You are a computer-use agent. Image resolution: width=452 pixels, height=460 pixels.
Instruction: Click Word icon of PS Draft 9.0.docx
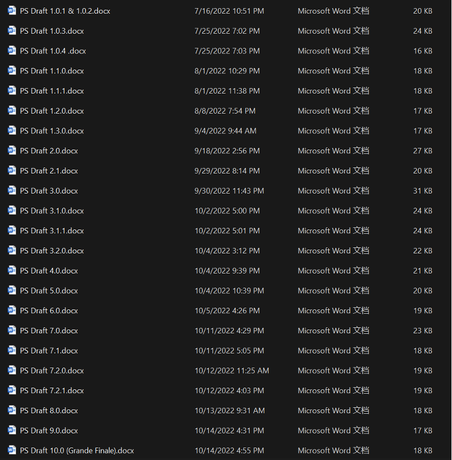(12, 430)
